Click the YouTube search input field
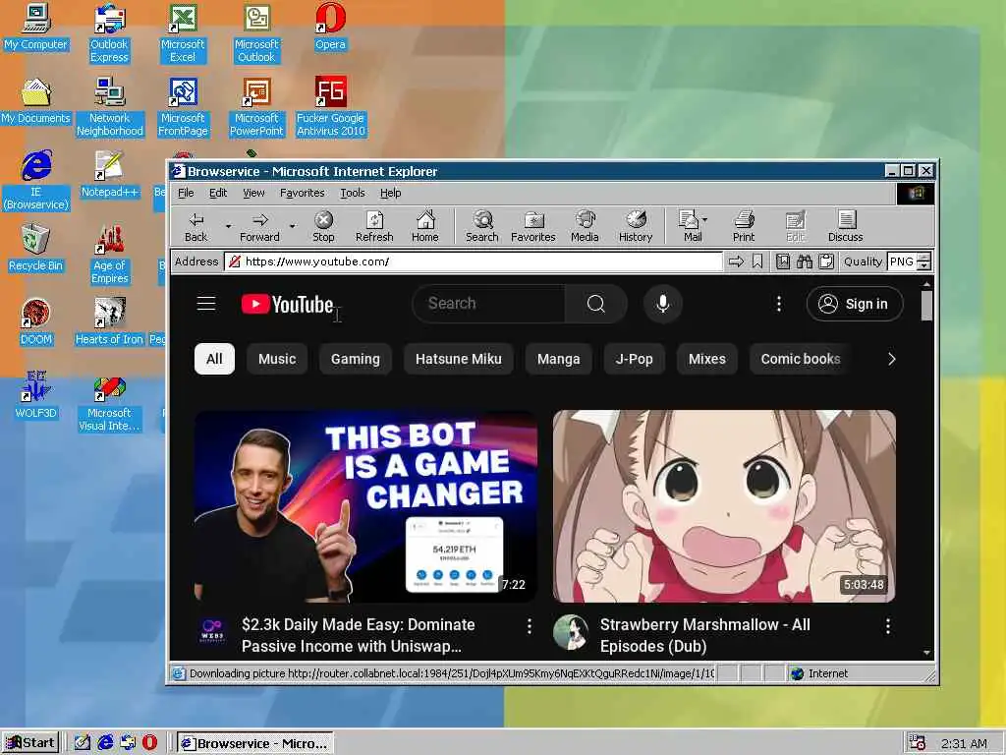1006x755 pixels. [489, 304]
